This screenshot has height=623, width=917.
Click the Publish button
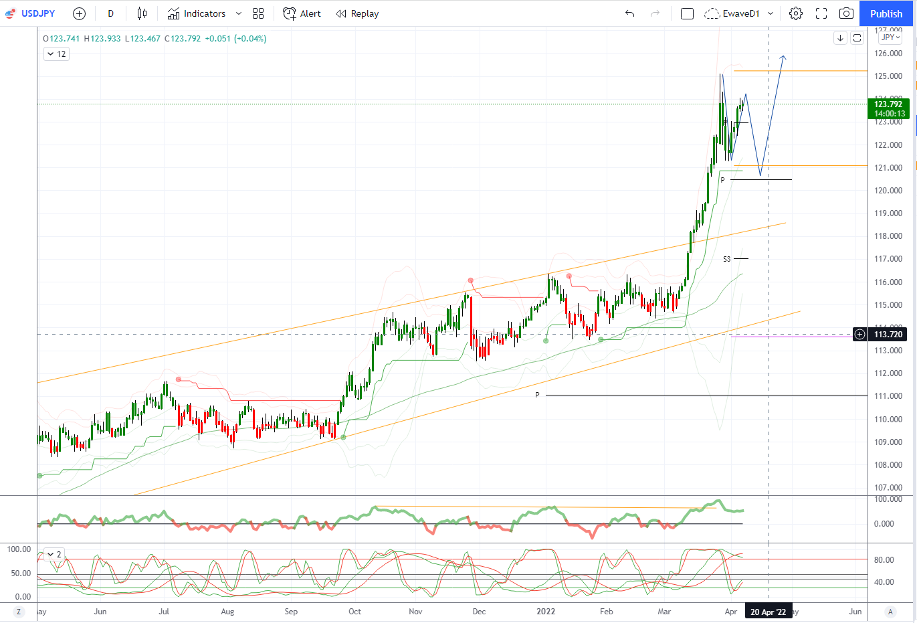[x=886, y=13]
